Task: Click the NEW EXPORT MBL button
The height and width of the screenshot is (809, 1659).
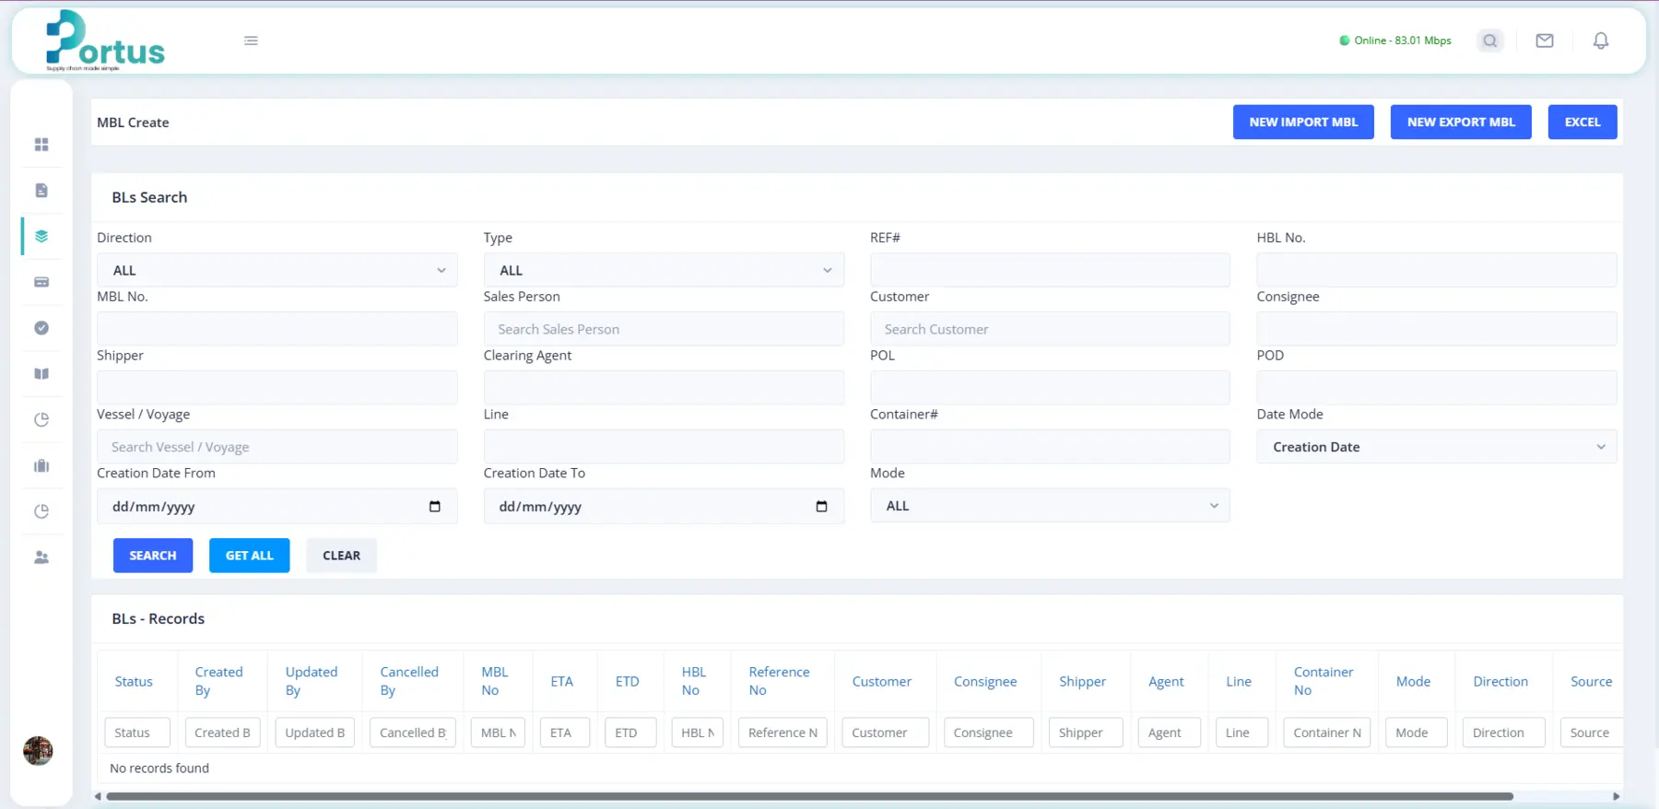Action: click(1461, 122)
